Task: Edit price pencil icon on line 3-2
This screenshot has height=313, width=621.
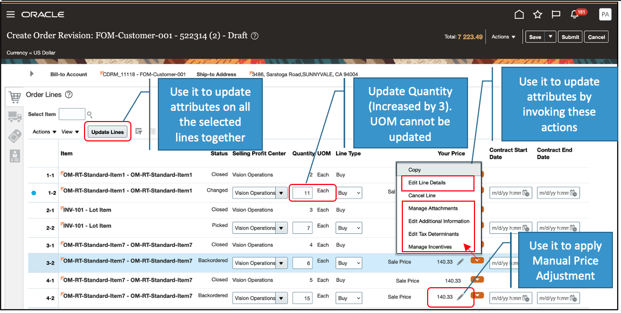Action: click(x=460, y=261)
